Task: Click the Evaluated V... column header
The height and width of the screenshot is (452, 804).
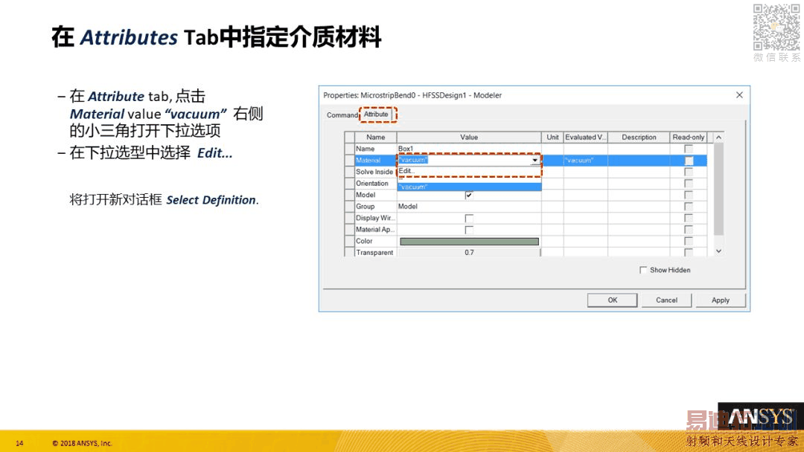Action: 586,138
